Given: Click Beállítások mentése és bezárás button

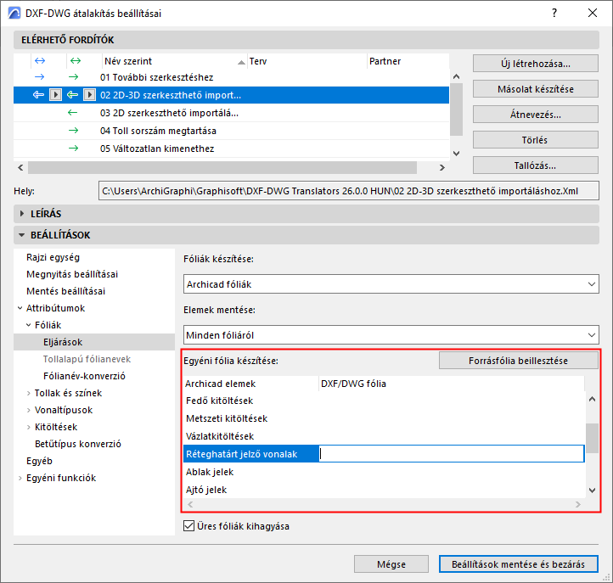Looking at the screenshot, I should click(519, 563).
